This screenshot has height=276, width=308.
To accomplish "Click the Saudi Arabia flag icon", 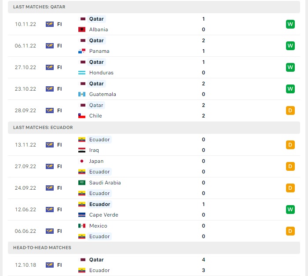I will tap(82, 183).
